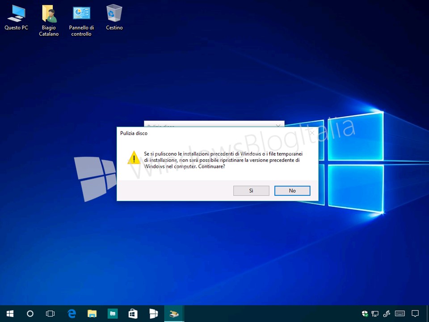Select the Biagio Catalano user folder icon

click(49, 21)
